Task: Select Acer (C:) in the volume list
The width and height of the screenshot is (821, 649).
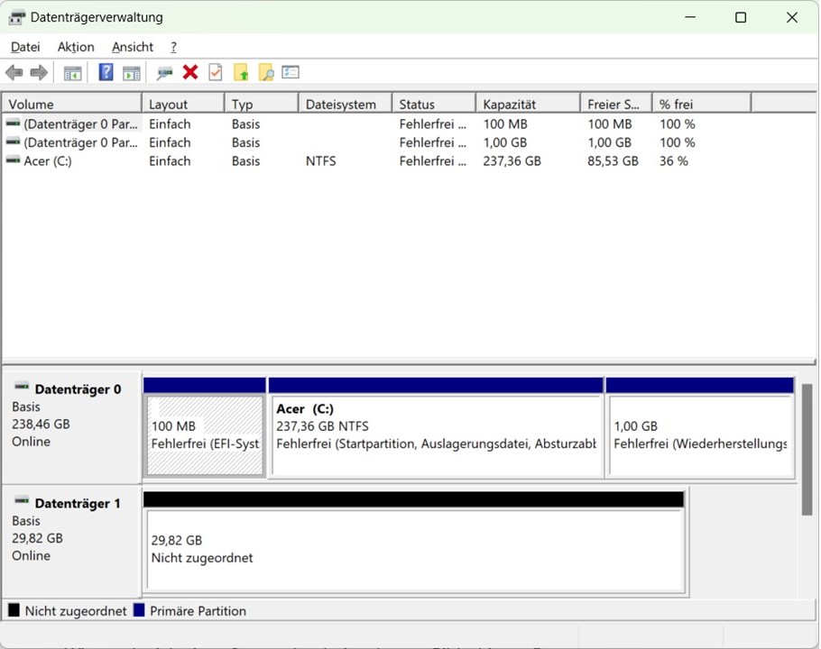Action: [x=48, y=161]
